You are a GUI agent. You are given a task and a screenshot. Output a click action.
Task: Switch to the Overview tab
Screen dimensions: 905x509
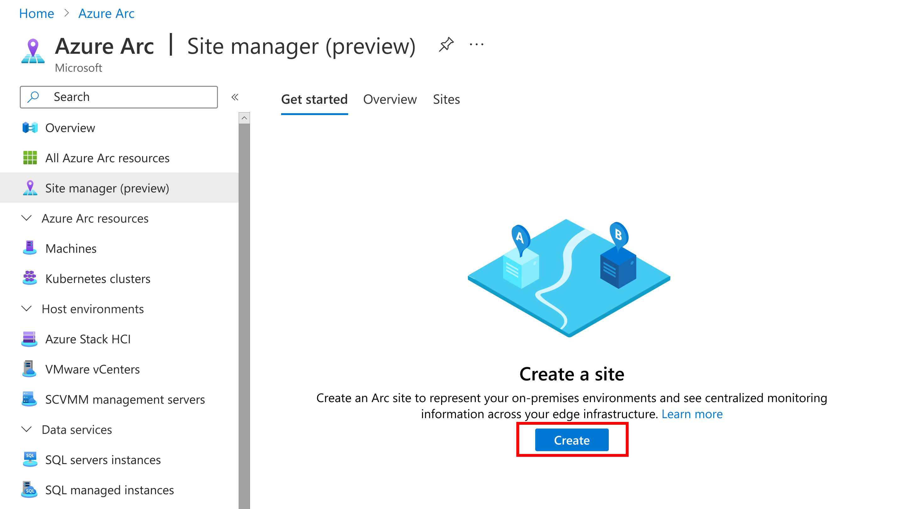pos(389,99)
